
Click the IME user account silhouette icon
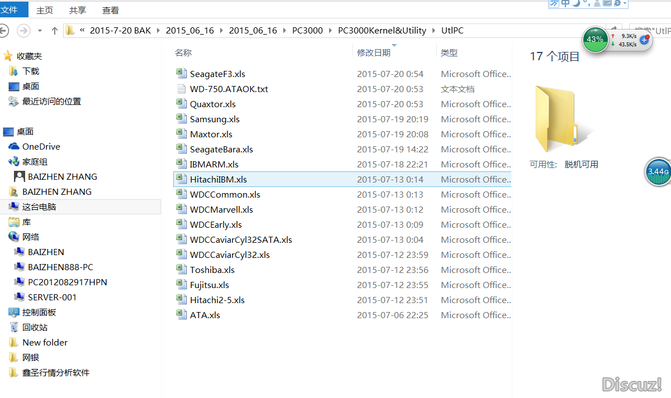[597, 3]
